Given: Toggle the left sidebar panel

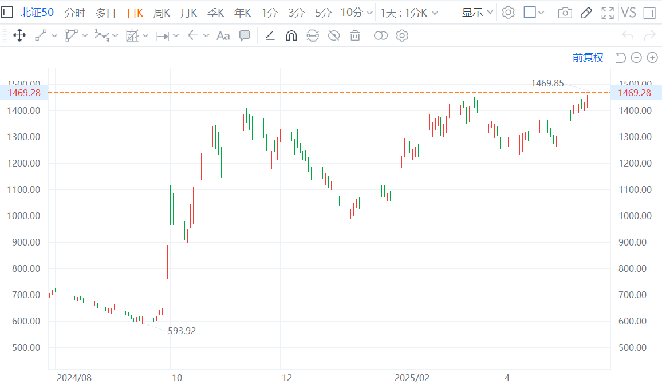Looking at the screenshot, I should 8,13.
